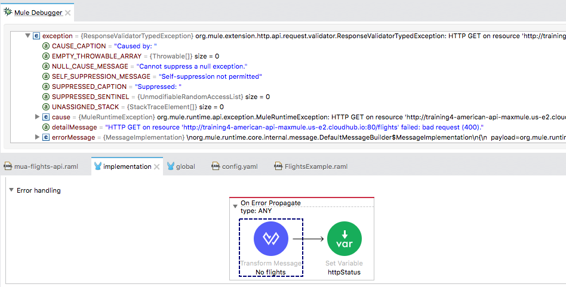Select the SUPPRESSED_CAPTION name
Image resolution: width=566 pixels, height=287 pixels.
(89, 87)
